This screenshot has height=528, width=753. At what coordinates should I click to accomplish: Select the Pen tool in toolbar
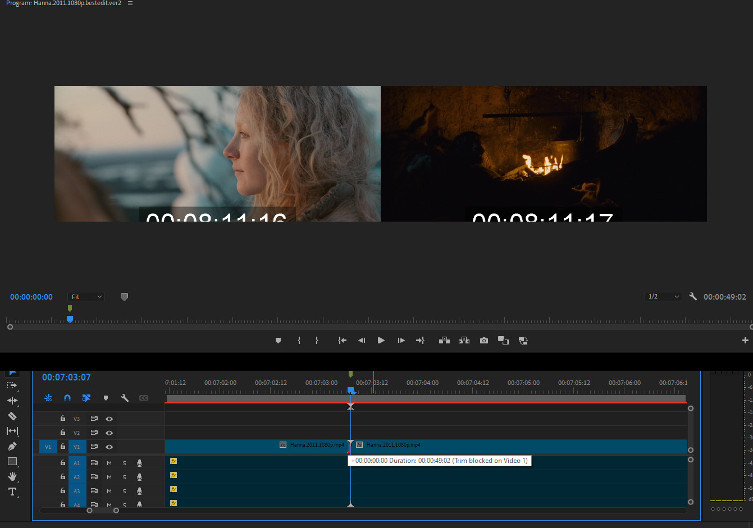12,446
